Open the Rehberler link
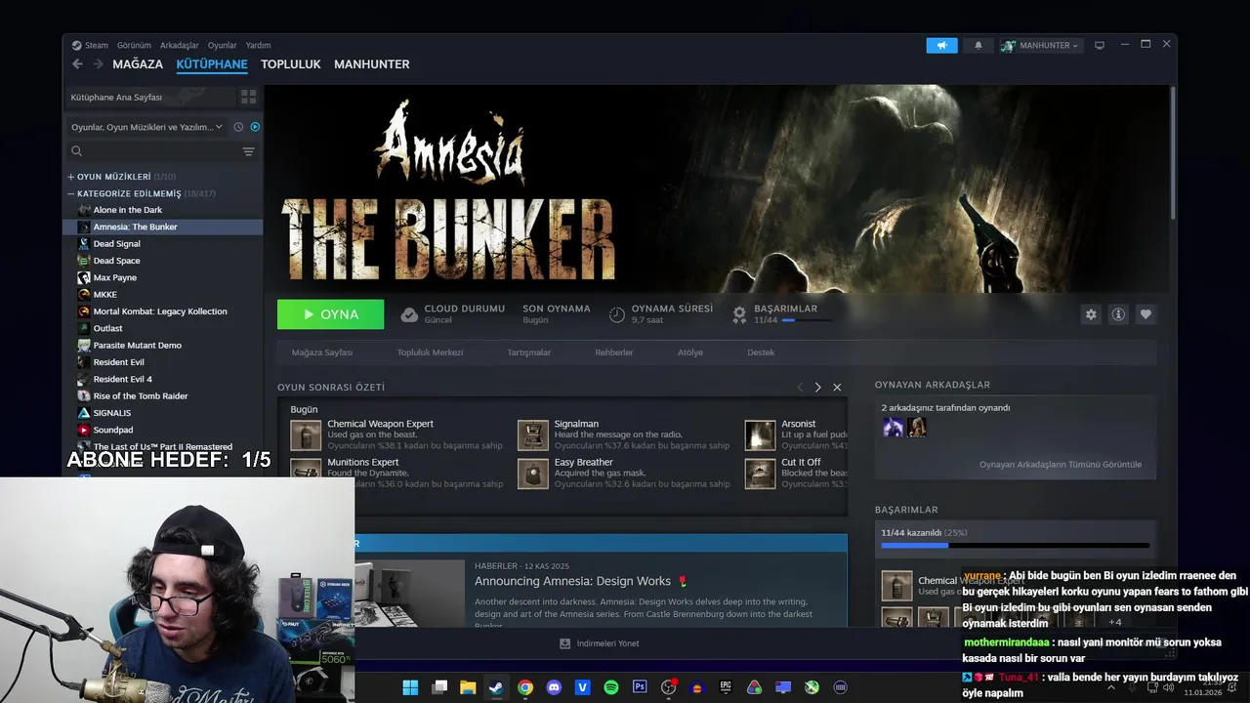1250x703 pixels. pos(614,352)
